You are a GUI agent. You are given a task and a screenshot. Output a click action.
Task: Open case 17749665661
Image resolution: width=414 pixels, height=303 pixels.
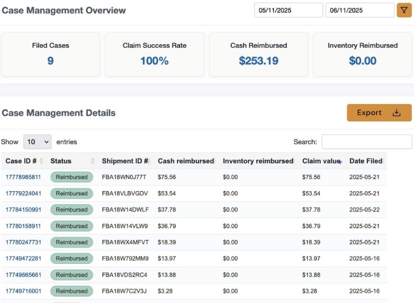pyautogui.click(x=23, y=275)
